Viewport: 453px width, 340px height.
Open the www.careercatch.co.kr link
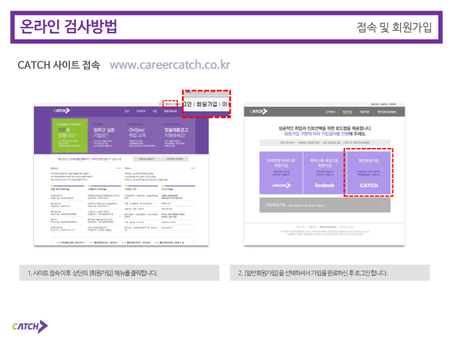[170, 65]
